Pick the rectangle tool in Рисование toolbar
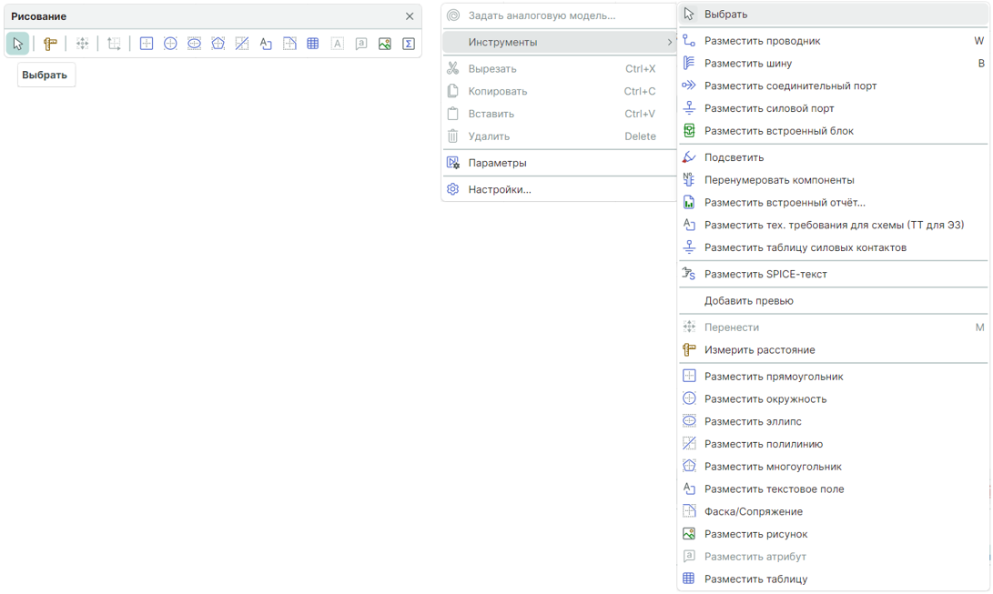The width and height of the screenshot is (993, 594). click(x=147, y=44)
